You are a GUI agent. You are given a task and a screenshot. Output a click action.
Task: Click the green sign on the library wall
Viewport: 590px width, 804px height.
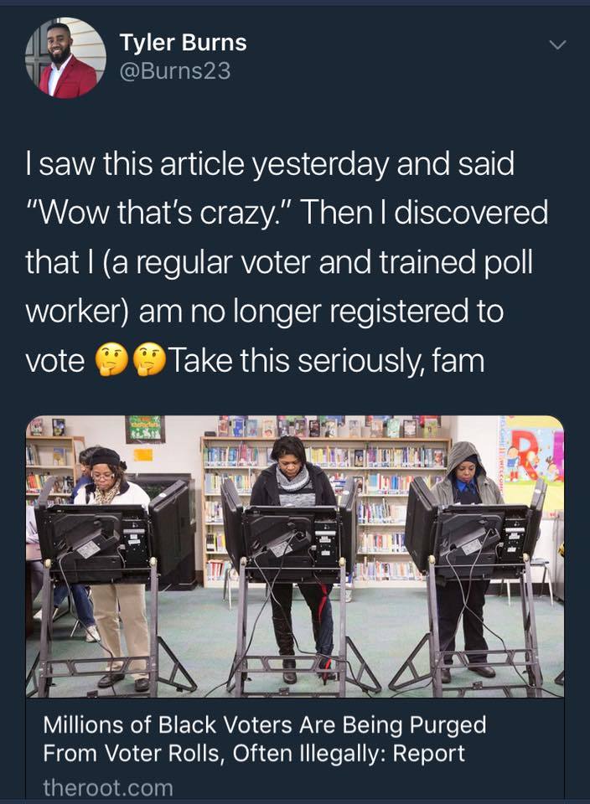(x=145, y=429)
